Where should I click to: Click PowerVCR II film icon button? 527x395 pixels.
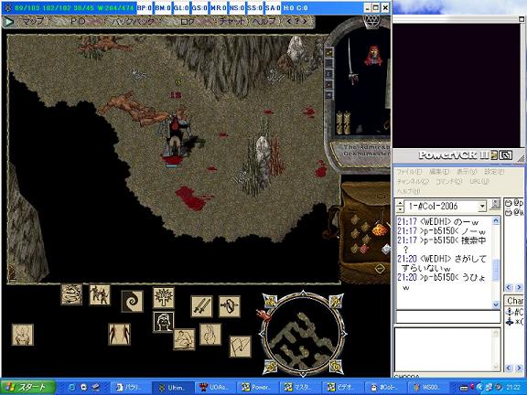494,155
